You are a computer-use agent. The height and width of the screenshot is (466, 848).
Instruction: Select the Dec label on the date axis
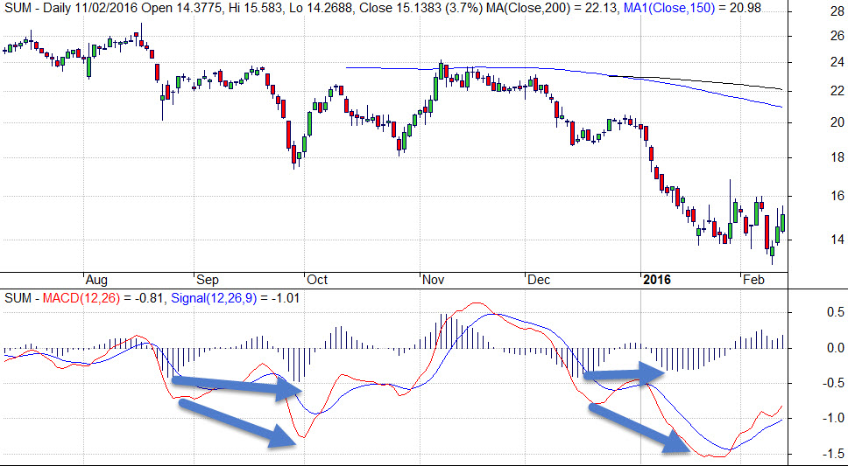click(x=538, y=280)
